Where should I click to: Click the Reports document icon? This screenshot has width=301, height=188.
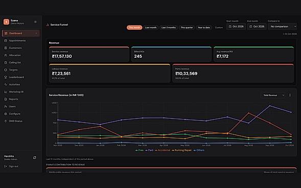click(x=6, y=99)
